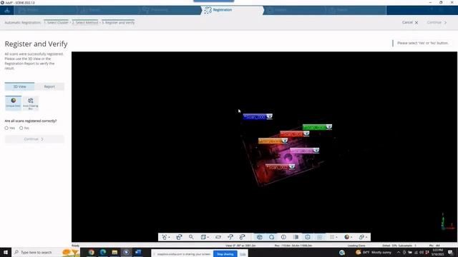Open the Registration workflow tab

coord(232,10)
